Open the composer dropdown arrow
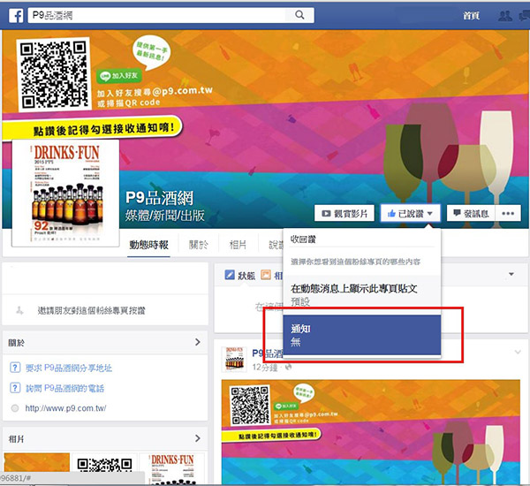 [x=511, y=274]
